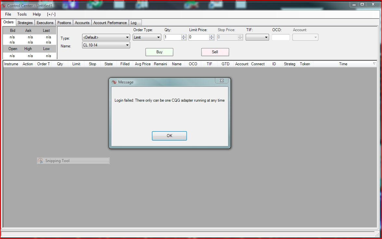This screenshot has height=239, width=382.
Task: Sort by Token column header
Action: [x=305, y=64]
